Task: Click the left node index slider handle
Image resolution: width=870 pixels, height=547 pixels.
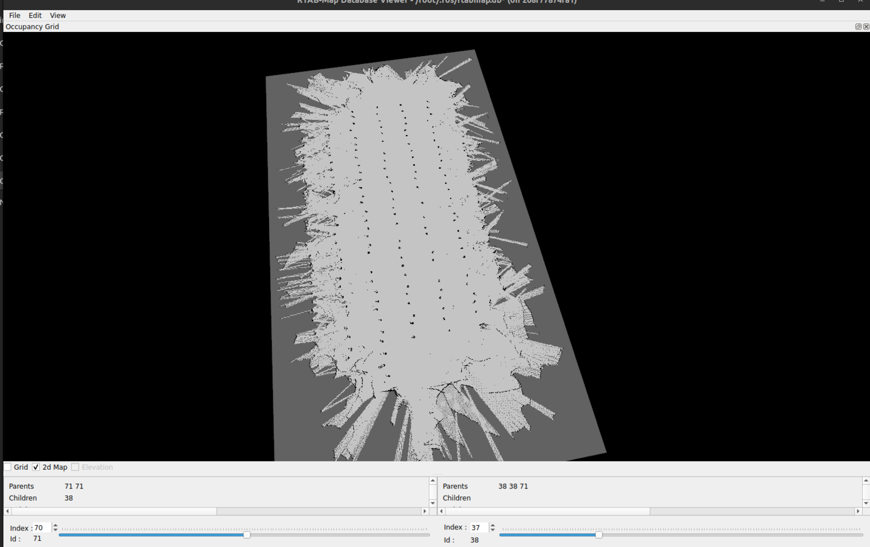Action: [247, 535]
